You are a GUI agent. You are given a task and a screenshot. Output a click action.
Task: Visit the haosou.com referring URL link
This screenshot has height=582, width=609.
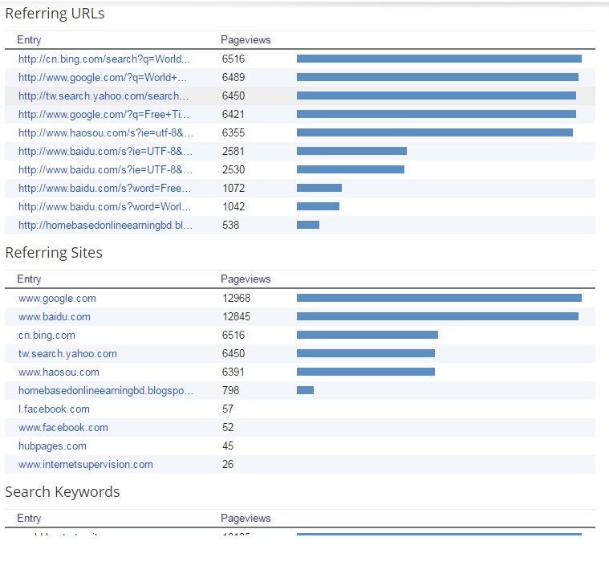click(x=105, y=132)
